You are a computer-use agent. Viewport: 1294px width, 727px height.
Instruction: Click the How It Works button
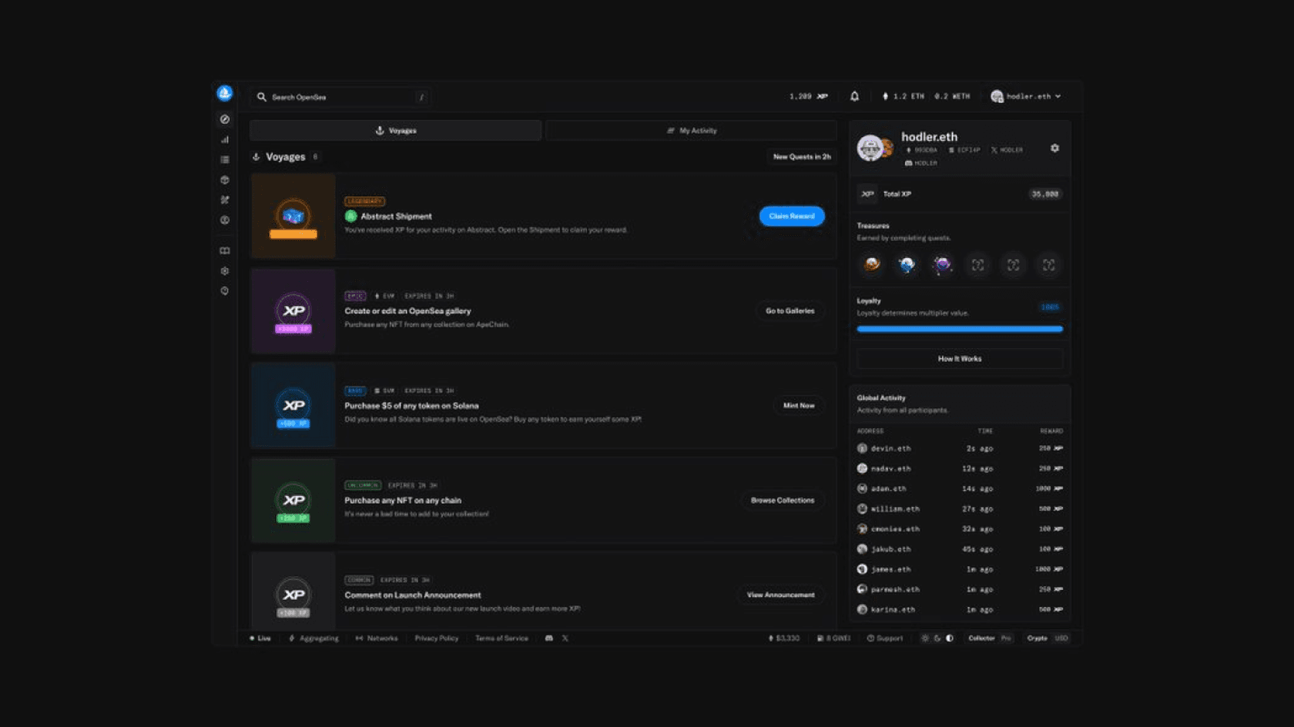coord(960,358)
